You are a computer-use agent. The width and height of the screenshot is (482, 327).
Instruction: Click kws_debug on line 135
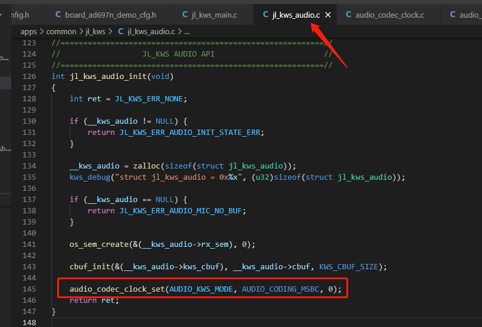click(x=90, y=177)
